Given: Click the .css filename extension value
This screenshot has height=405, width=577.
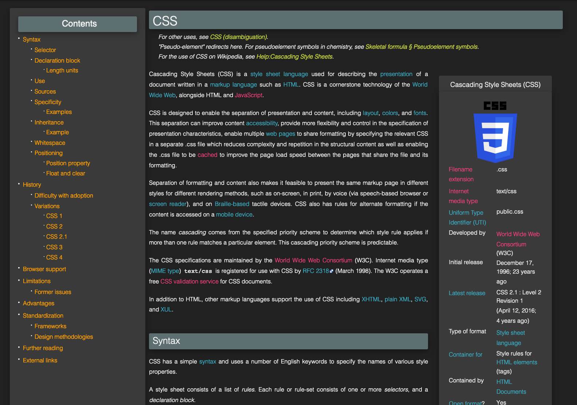Looking at the screenshot, I should click(502, 169).
